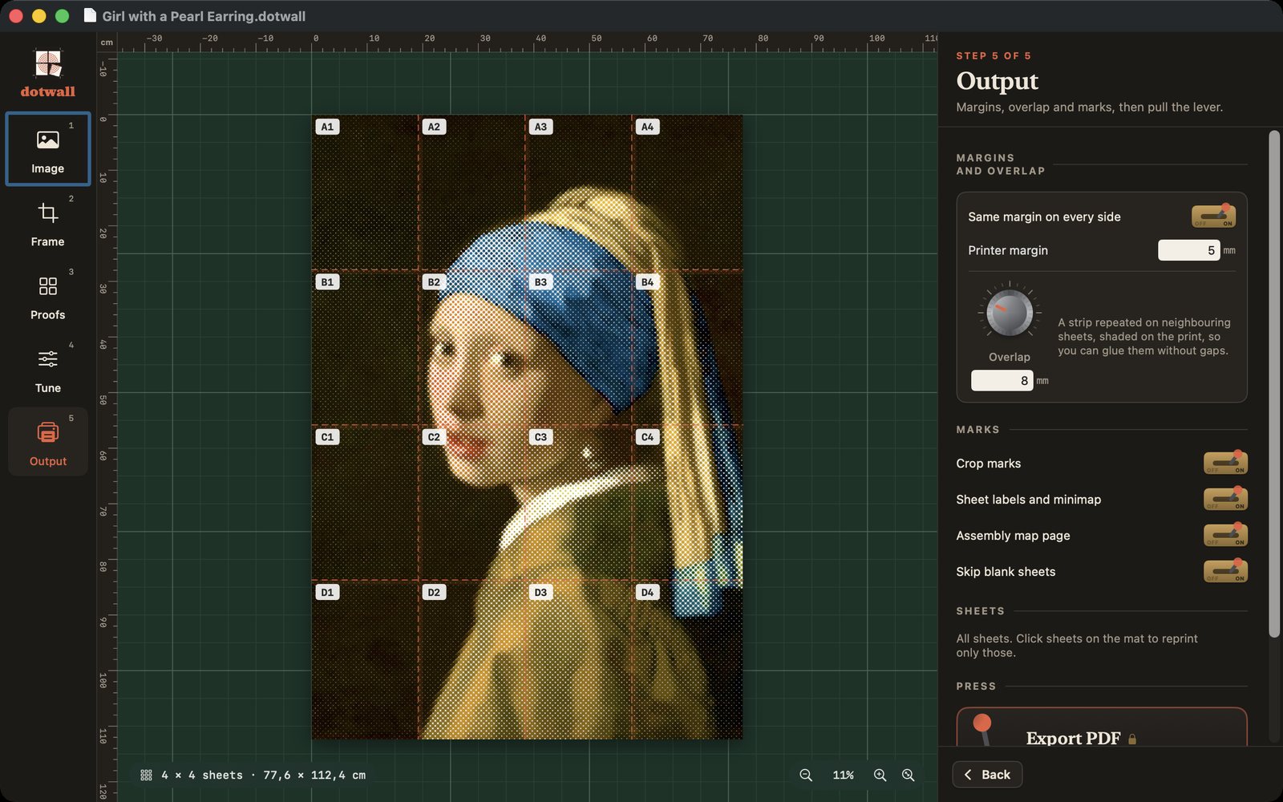The image size is (1283, 802).
Task: Click the dotwall logo
Action: 48,74
